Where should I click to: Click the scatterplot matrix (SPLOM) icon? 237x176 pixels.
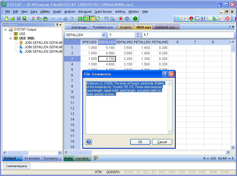[x=215, y=18]
